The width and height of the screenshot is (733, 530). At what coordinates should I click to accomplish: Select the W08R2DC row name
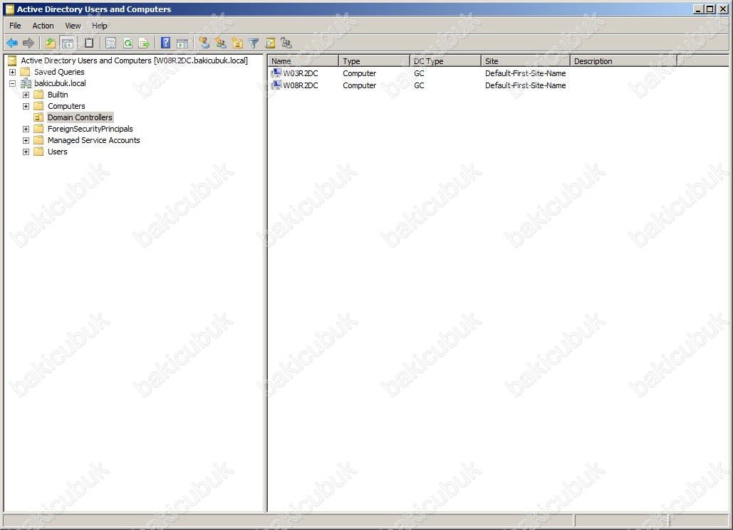pyautogui.click(x=301, y=85)
